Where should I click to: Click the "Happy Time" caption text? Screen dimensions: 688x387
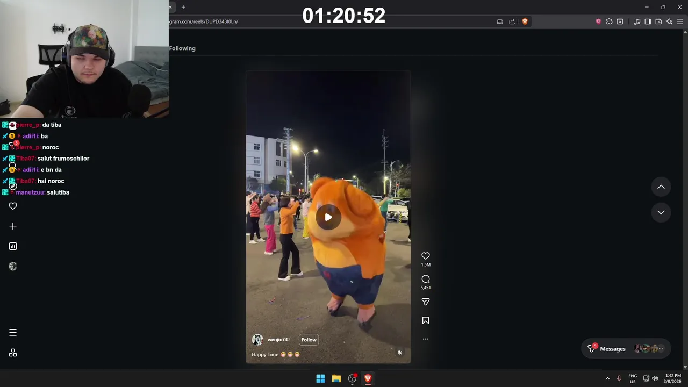pyautogui.click(x=265, y=355)
